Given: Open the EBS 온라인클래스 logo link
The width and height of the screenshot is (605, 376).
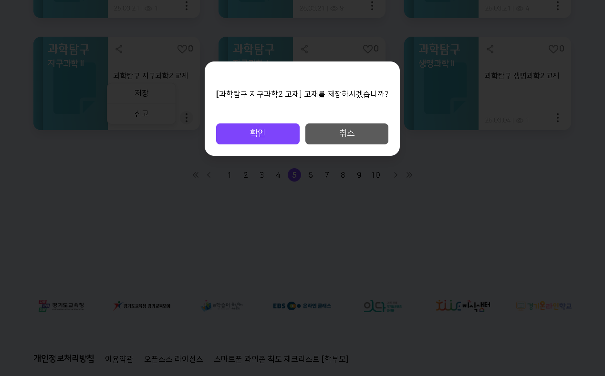Looking at the screenshot, I should pyautogui.click(x=302, y=306).
